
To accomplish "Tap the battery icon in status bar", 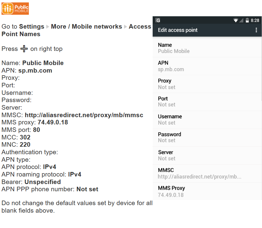I will [x=247, y=20].
